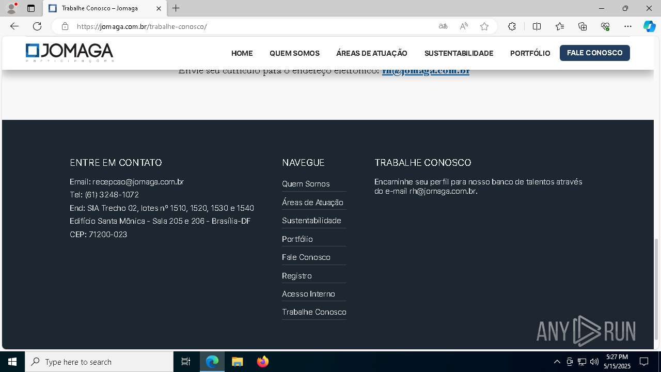Click the taskbar clock showing 5:27 PM
661x372 pixels.
point(617,362)
